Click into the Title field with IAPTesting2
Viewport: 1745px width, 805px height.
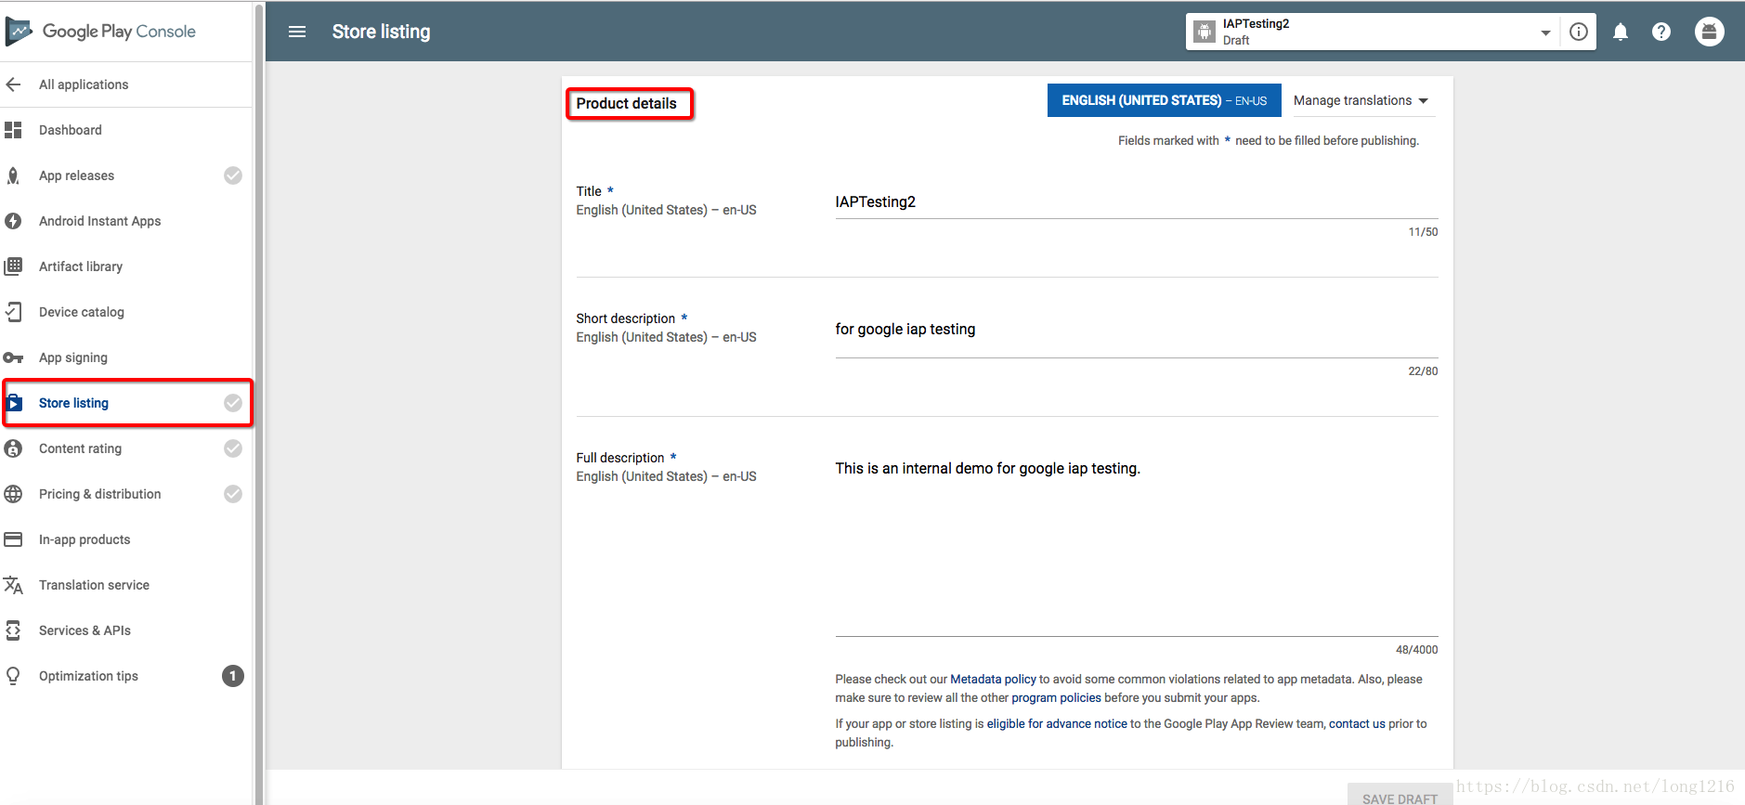pos(1136,202)
